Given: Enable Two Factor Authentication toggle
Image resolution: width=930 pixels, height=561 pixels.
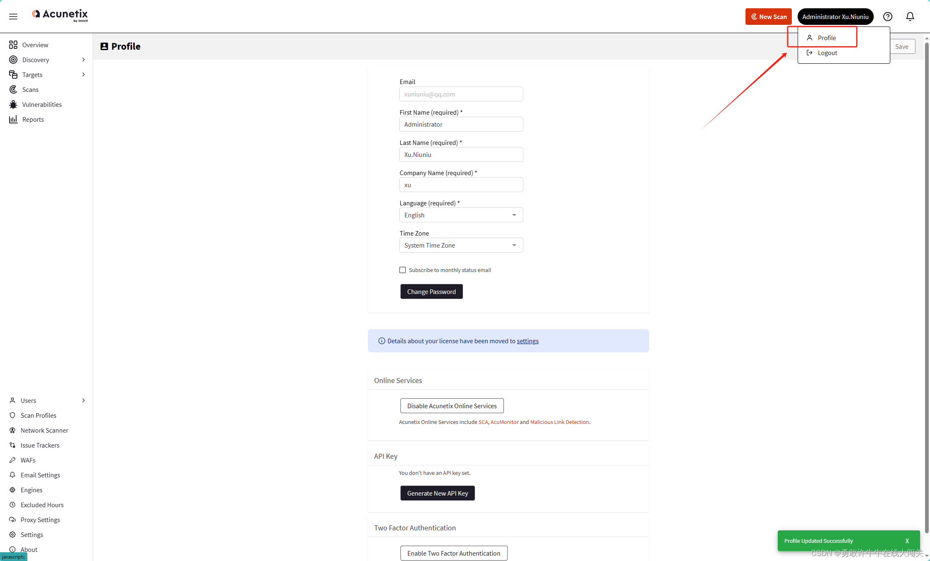Looking at the screenshot, I should coord(453,552).
